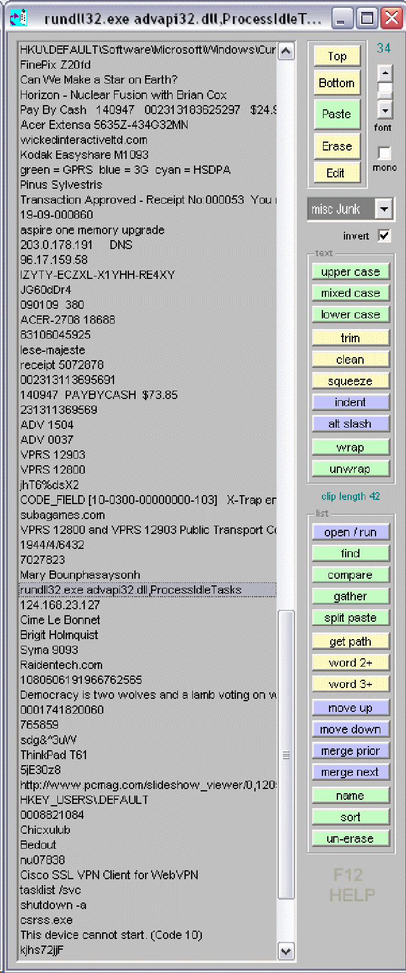Click the Erase button
The height and width of the screenshot is (973, 406).
pos(337,146)
